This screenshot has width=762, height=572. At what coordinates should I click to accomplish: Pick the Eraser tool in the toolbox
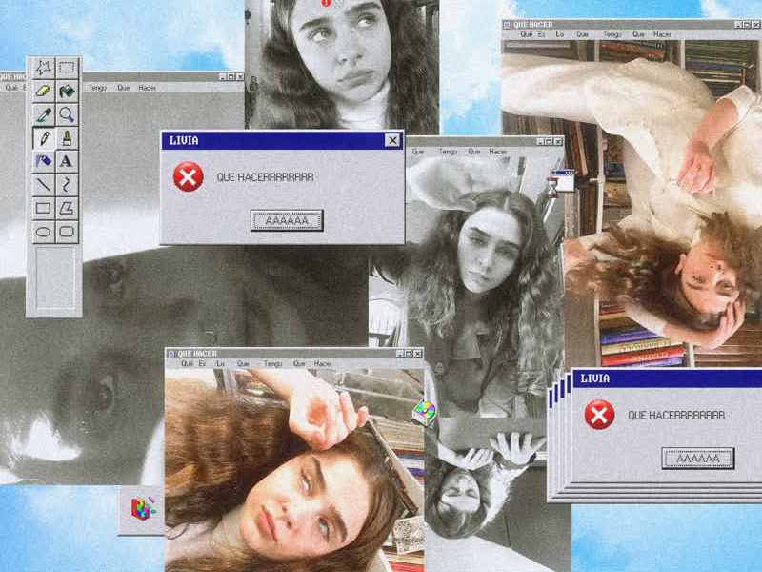[43, 92]
